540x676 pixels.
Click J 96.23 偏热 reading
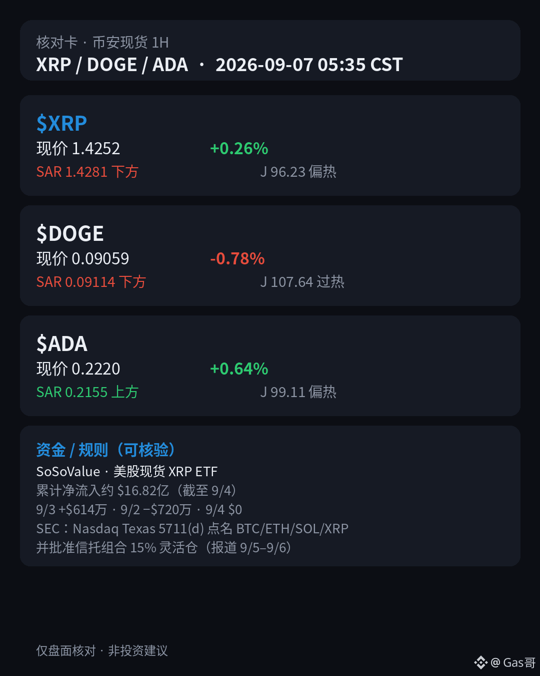(298, 172)
